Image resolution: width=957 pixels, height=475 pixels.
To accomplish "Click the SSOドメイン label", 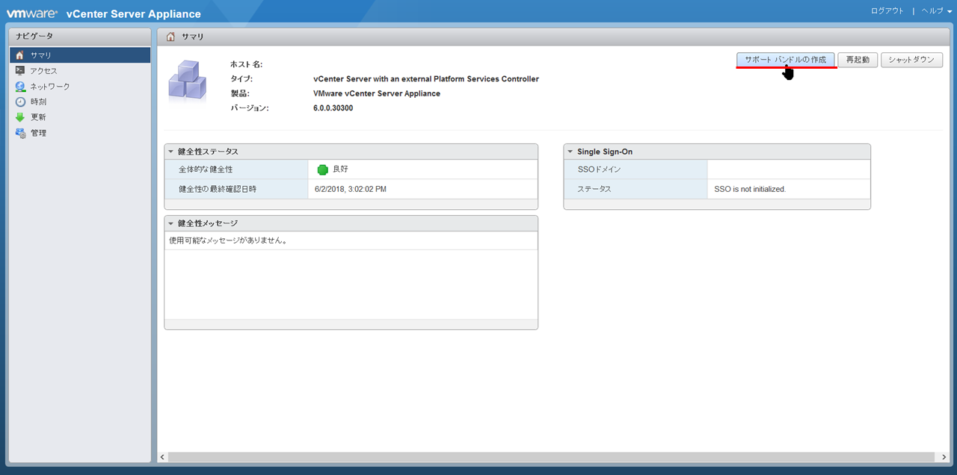I will 599,170.
